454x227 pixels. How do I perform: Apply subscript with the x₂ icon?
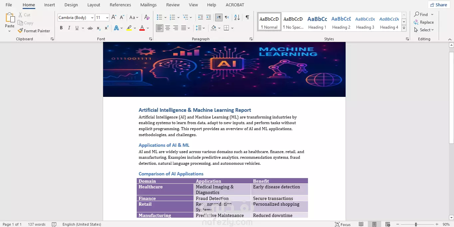(98, 28)
